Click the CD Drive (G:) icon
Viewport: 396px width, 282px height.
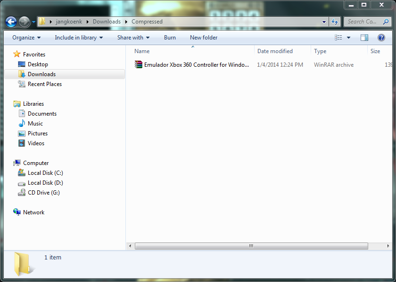pos(22,192)
